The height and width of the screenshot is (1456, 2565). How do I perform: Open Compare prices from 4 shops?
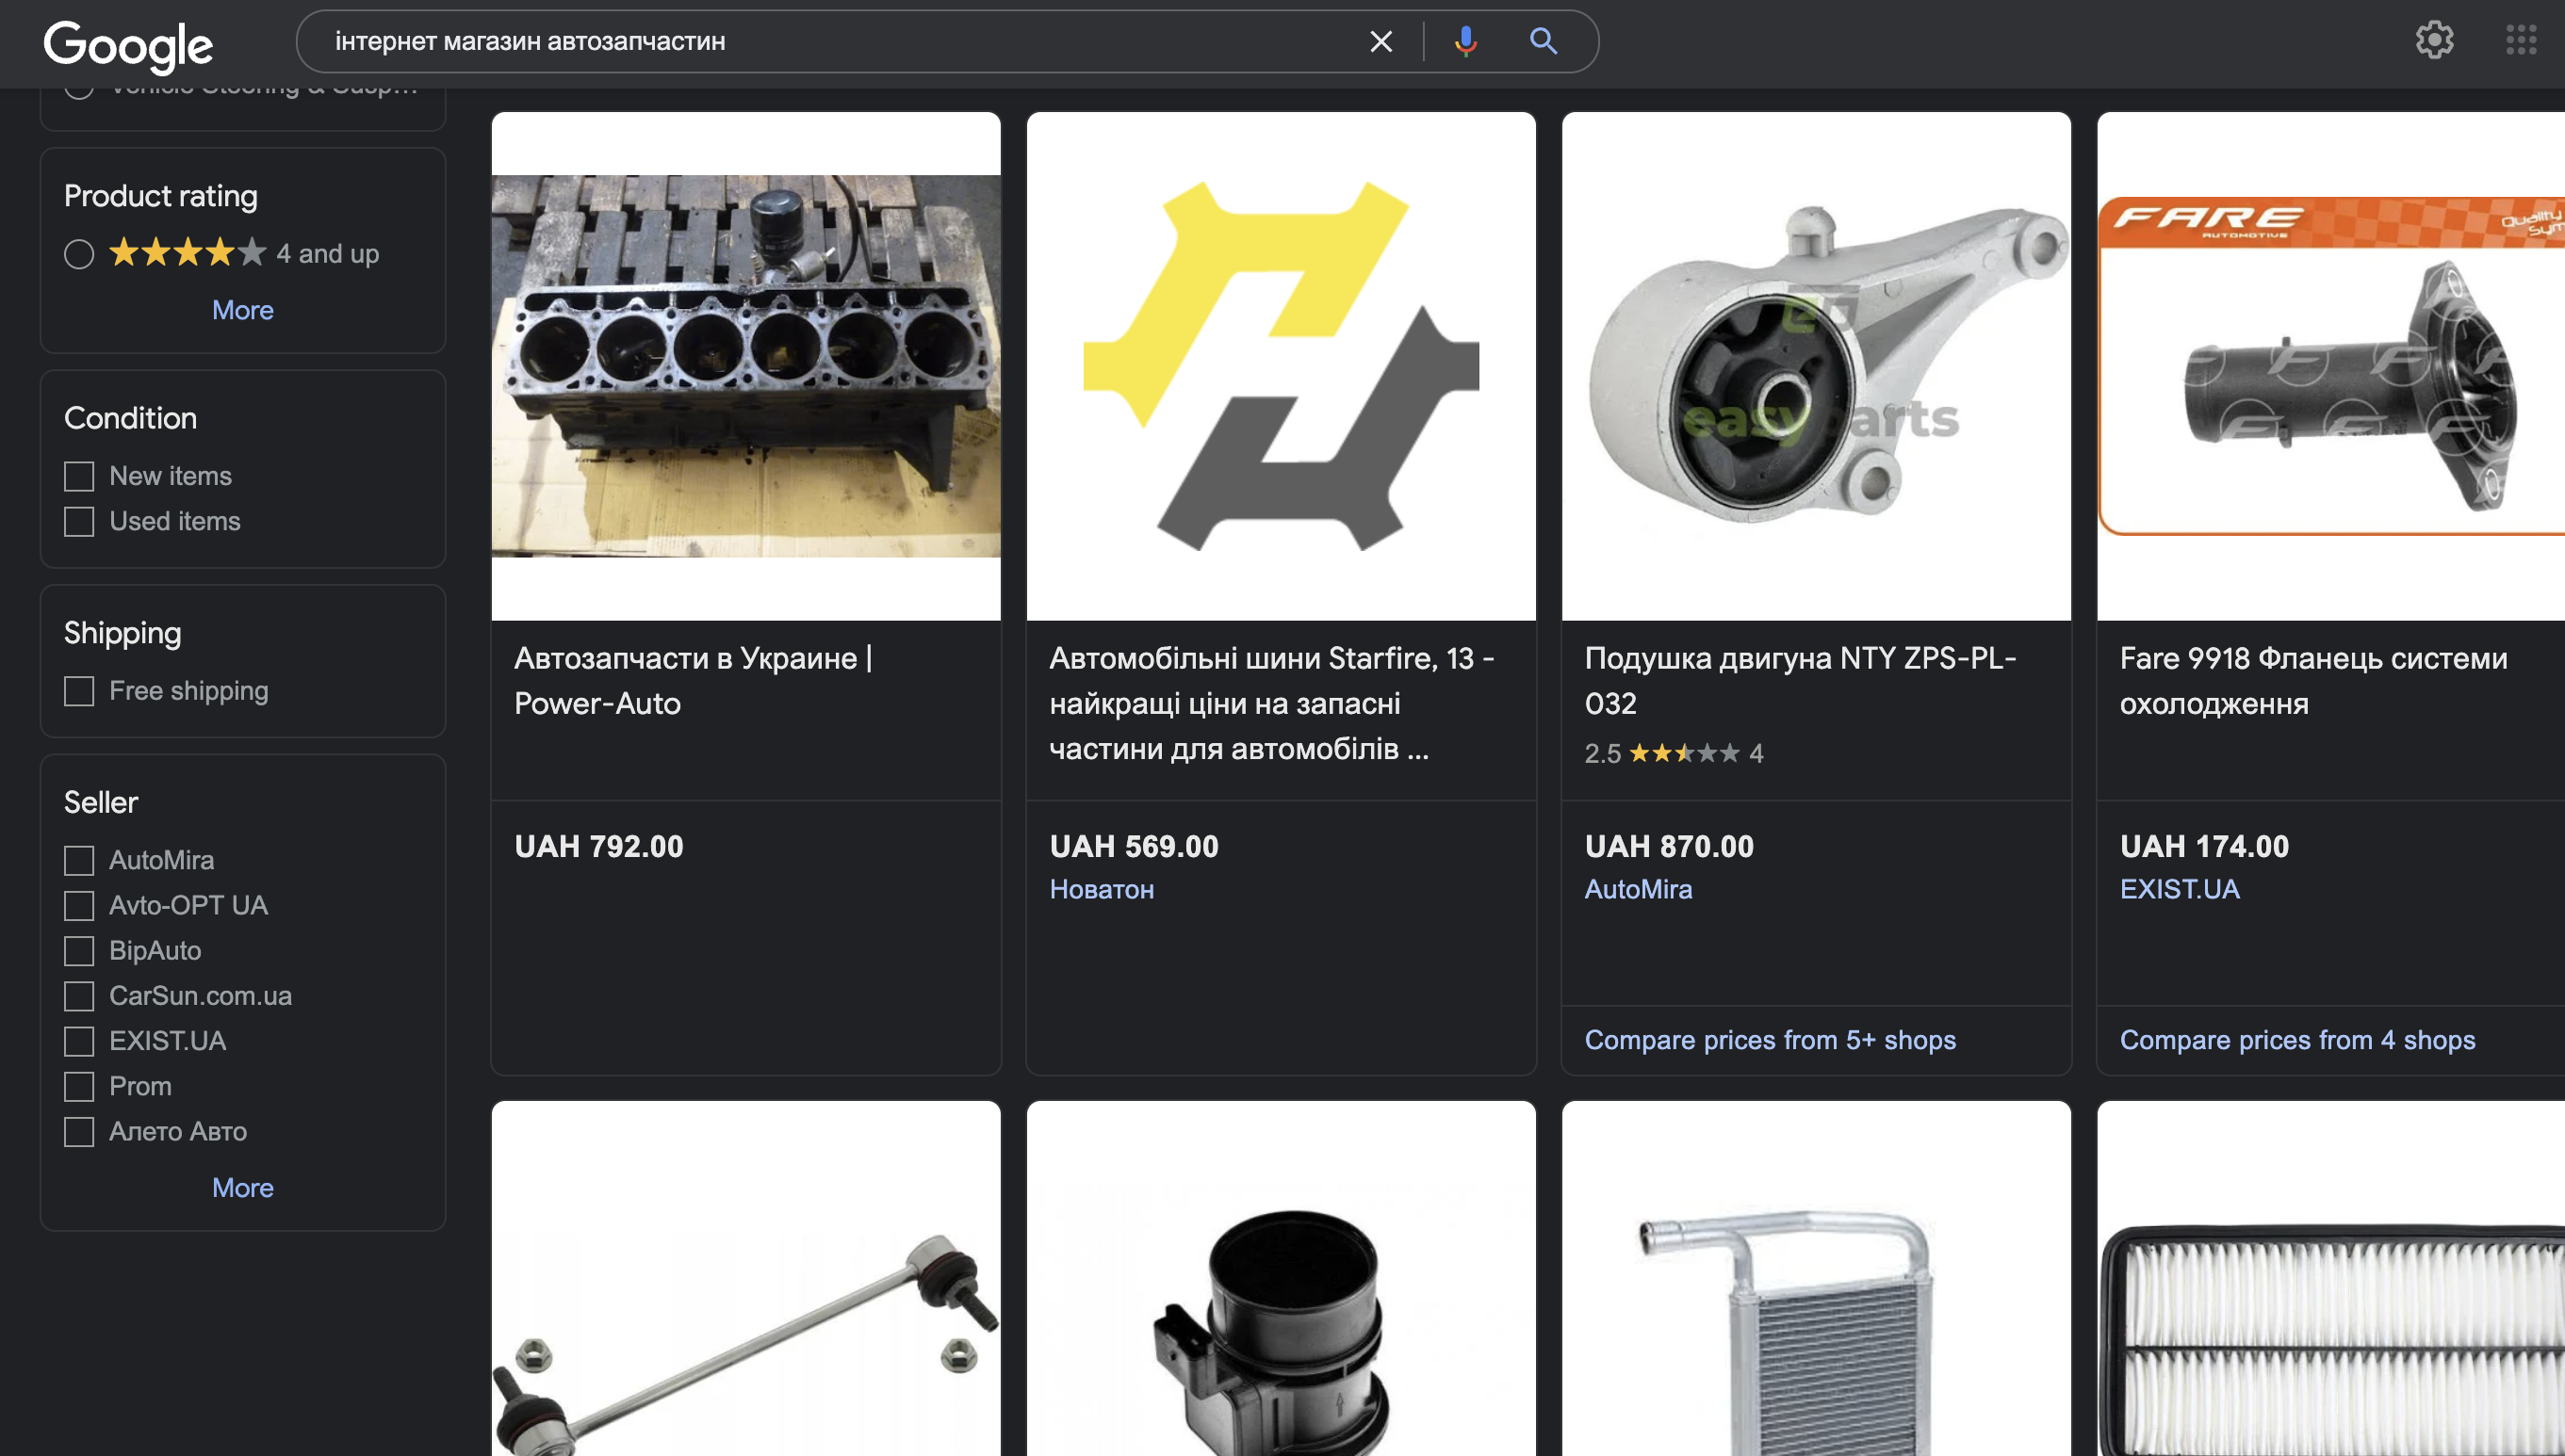click(2296, 1040)
